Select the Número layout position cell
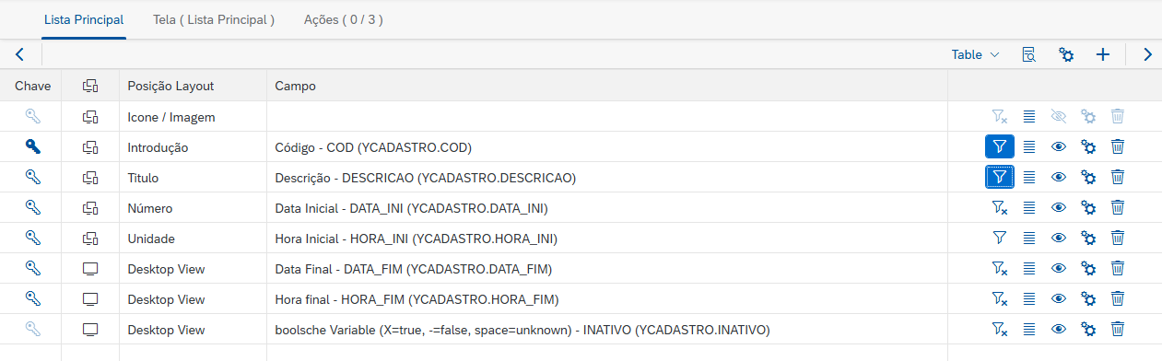 click(x=193, y=207)
